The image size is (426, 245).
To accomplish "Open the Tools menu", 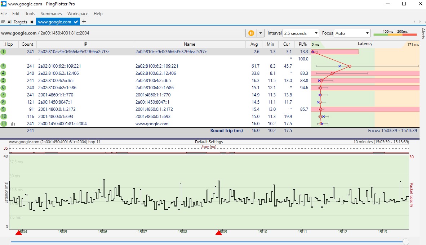I will pyautogui.click(x=30, y=14).
